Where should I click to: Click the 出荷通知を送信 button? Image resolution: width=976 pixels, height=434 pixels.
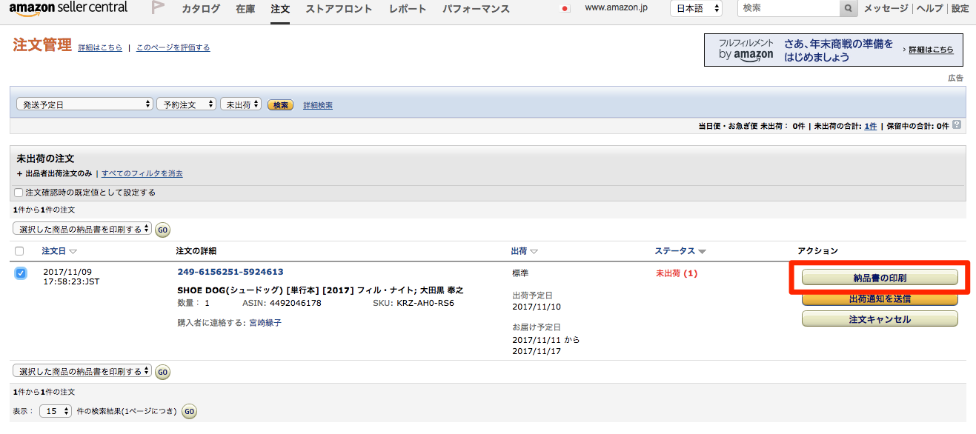point(880,299)
